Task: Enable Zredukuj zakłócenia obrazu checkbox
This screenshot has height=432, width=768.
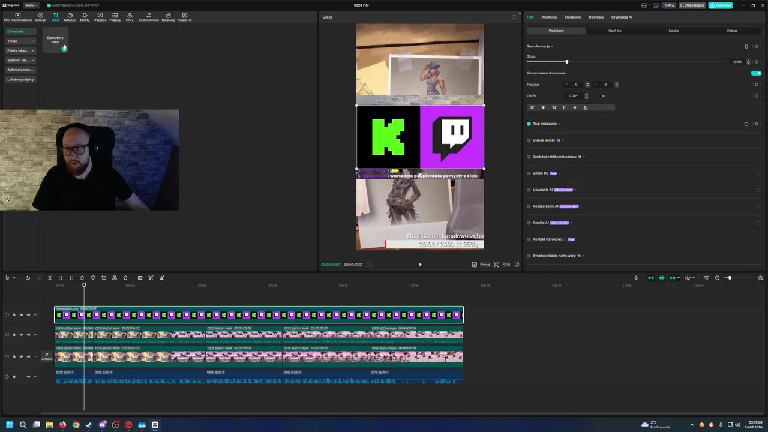Action: pos(529,157)
